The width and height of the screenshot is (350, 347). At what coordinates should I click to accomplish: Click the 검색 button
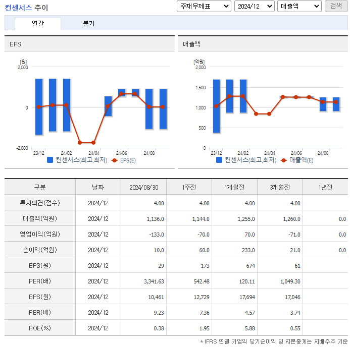[x=336, y=6]
